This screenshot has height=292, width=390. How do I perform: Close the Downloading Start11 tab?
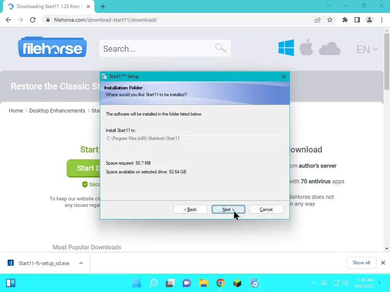coord(88,6)
